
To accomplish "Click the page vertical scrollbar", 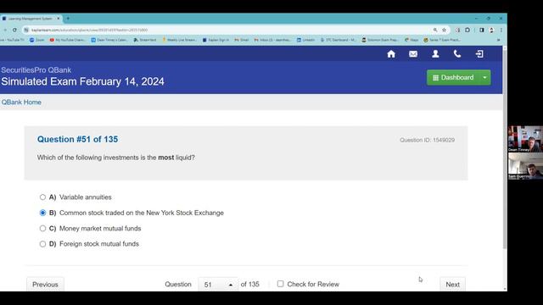I will tap(505, 149).
